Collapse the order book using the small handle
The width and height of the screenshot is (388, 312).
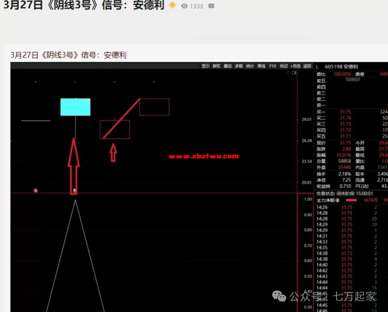(x=352, y=79)
